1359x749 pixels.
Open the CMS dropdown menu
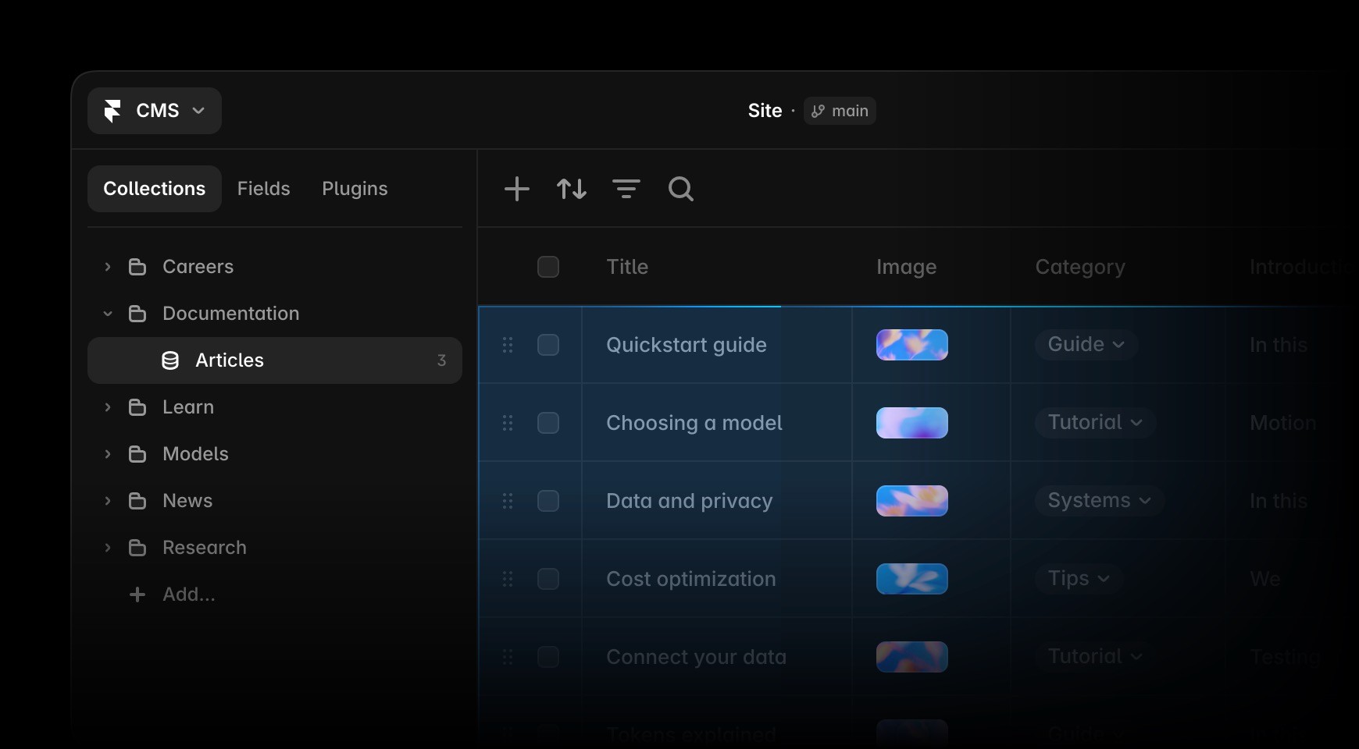coord(155,111)
